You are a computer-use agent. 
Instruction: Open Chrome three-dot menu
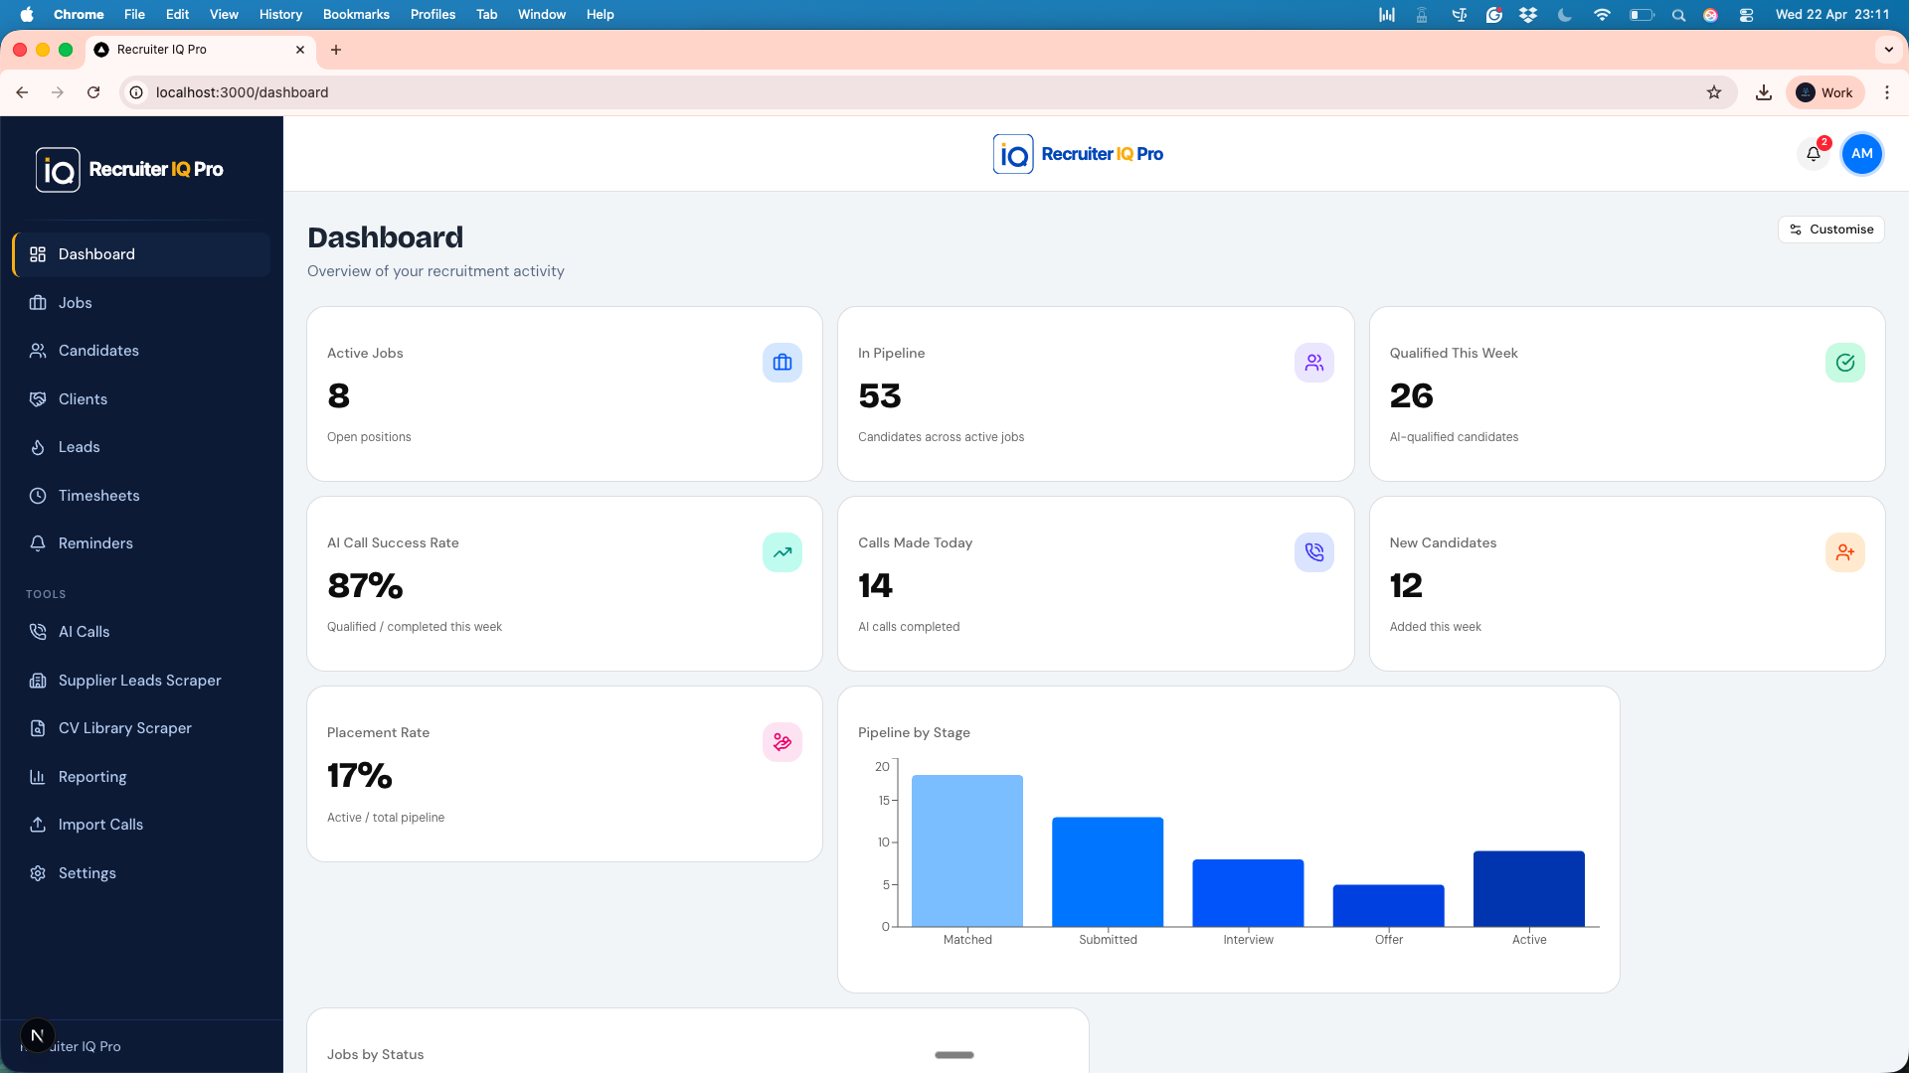coord(1887,92)
